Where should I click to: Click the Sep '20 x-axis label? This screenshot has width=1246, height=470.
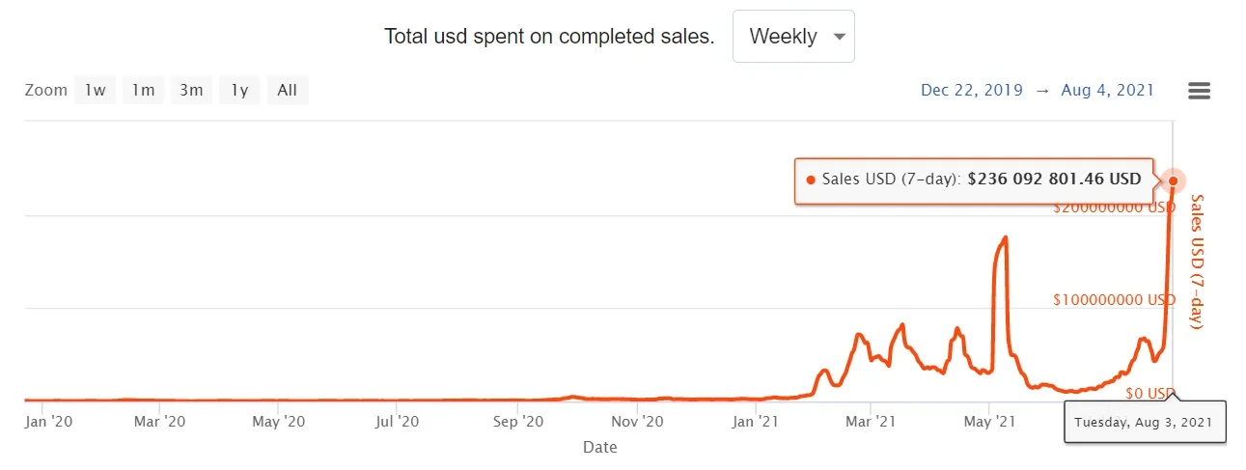(x=520, y=421)
